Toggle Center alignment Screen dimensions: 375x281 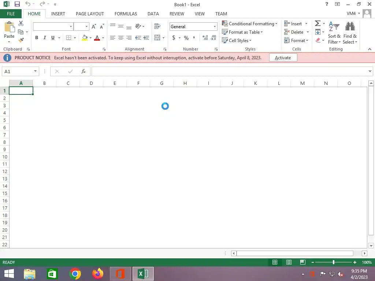pos(121,38)
